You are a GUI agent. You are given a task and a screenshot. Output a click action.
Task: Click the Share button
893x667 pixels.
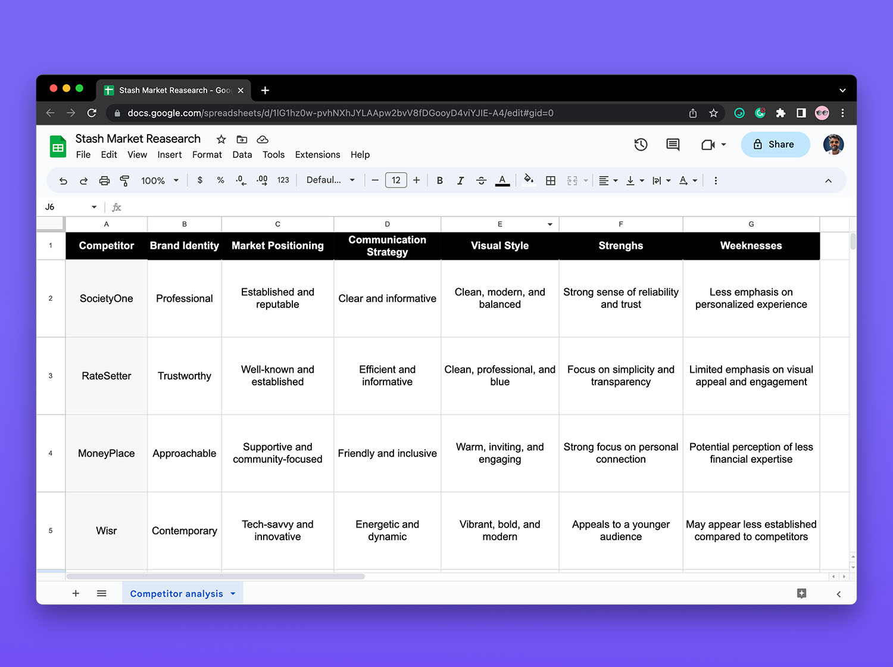[x=775, y=144]
